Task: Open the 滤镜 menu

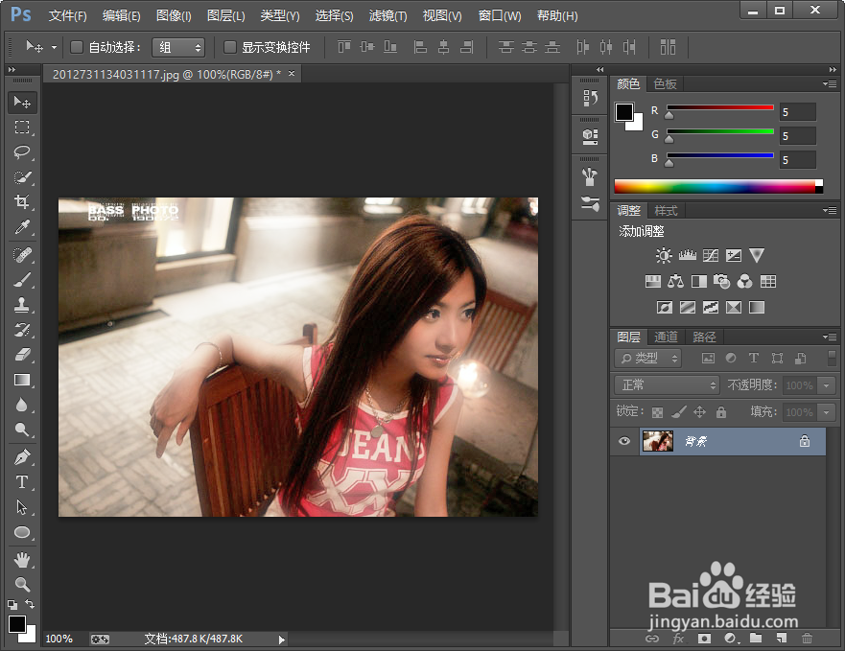Action: [386, 15]
